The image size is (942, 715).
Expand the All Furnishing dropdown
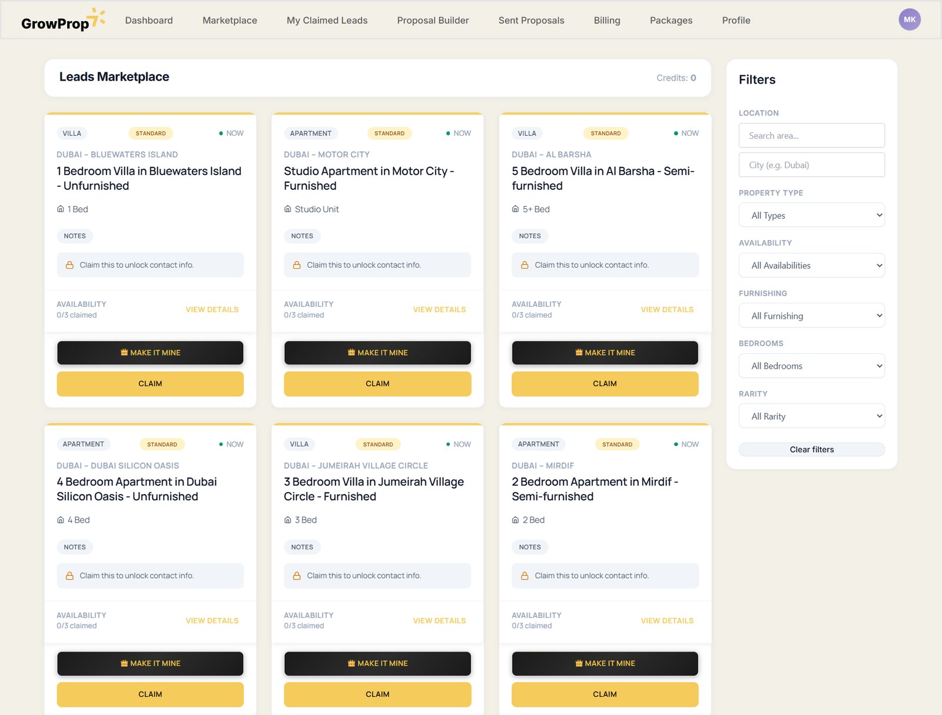(811, 316)
